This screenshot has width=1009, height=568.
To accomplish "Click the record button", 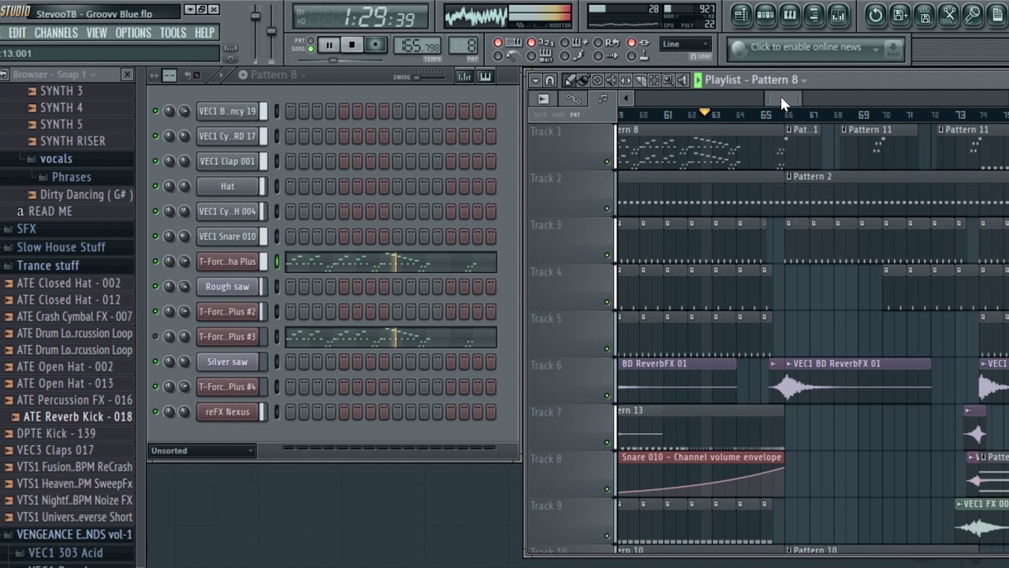I will click(375, 46).
